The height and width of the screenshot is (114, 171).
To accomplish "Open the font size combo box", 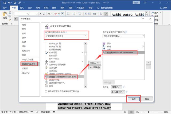I will pos(34,14).
